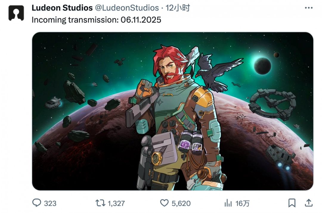Bookmark this post
322x213 pixels.
tap(292, 203)
